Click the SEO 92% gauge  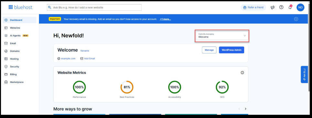222,87
